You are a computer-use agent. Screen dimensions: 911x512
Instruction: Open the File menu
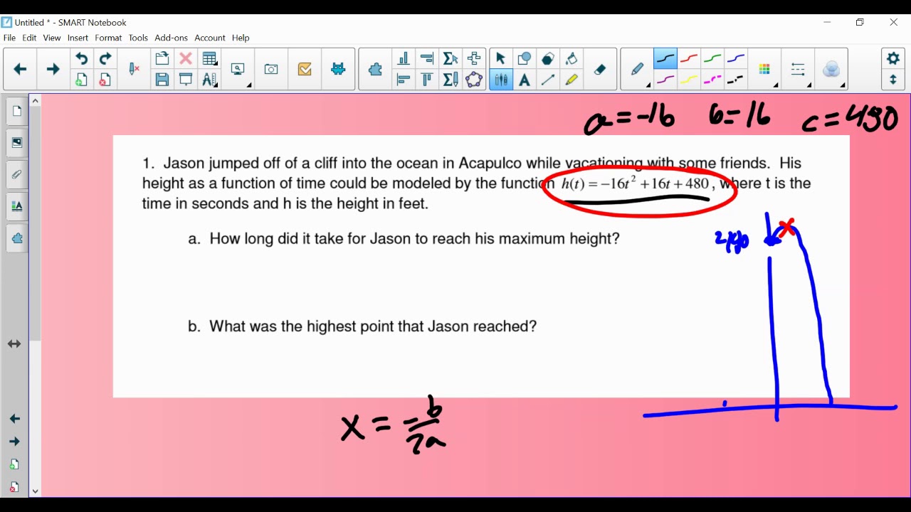pyautogui.click(x=9, y=38)
